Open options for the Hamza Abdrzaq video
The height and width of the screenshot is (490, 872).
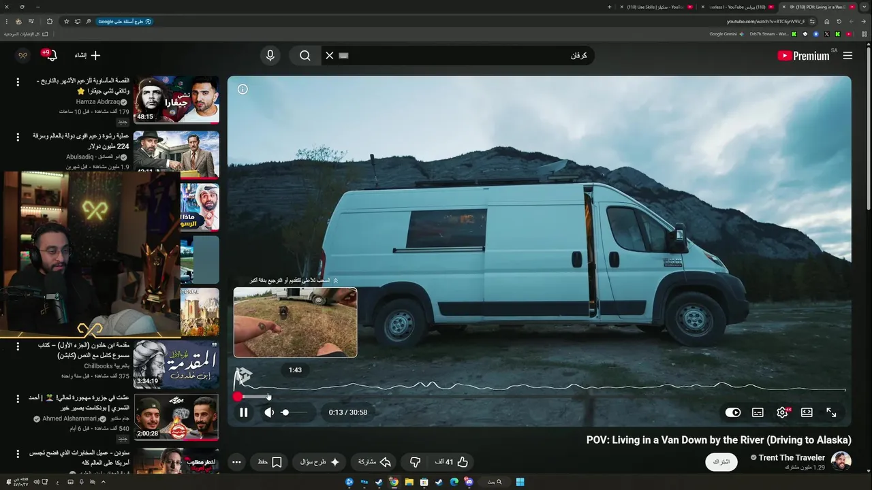18,82
